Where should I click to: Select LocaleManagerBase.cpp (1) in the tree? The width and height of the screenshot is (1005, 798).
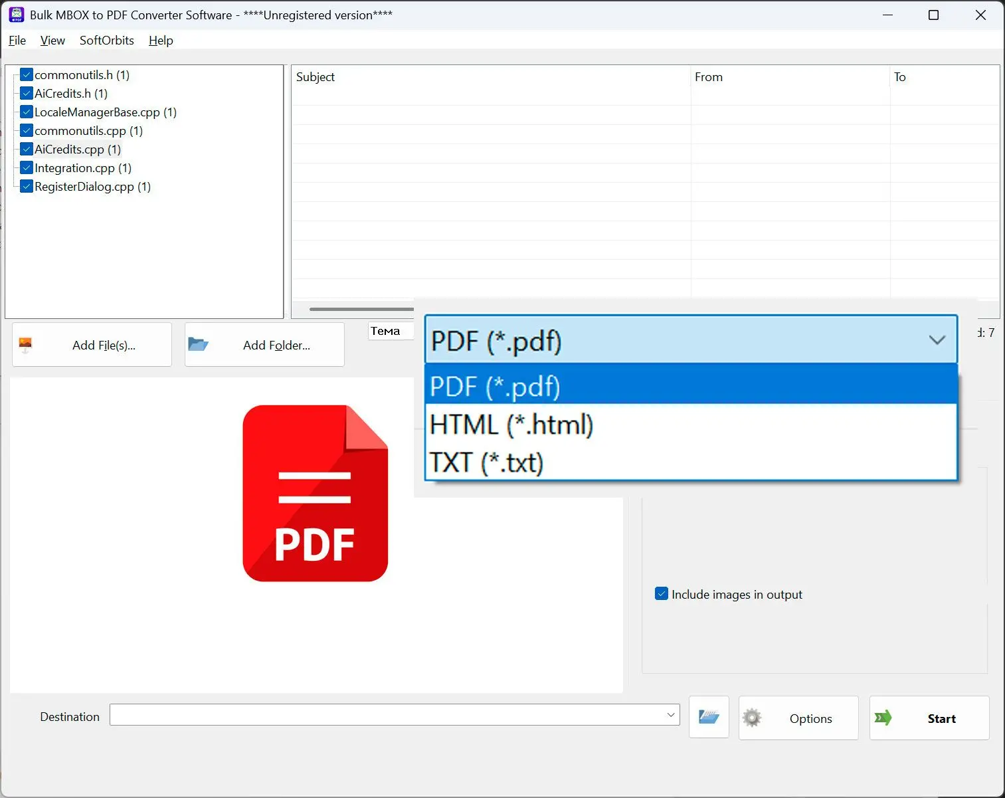coord(106,112)
